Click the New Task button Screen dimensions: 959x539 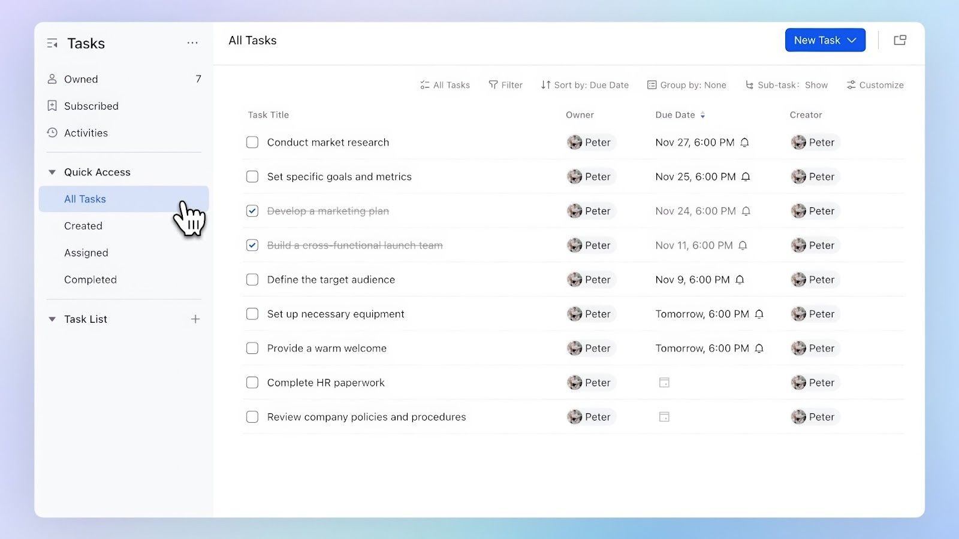[x=817, y=40]
